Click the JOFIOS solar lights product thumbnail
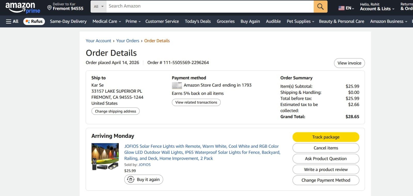 point(105,157)
